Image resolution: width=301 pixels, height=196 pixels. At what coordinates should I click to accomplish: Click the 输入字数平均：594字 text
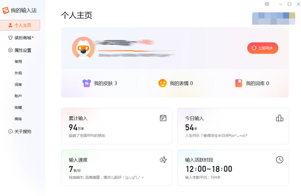click(203, 178)
